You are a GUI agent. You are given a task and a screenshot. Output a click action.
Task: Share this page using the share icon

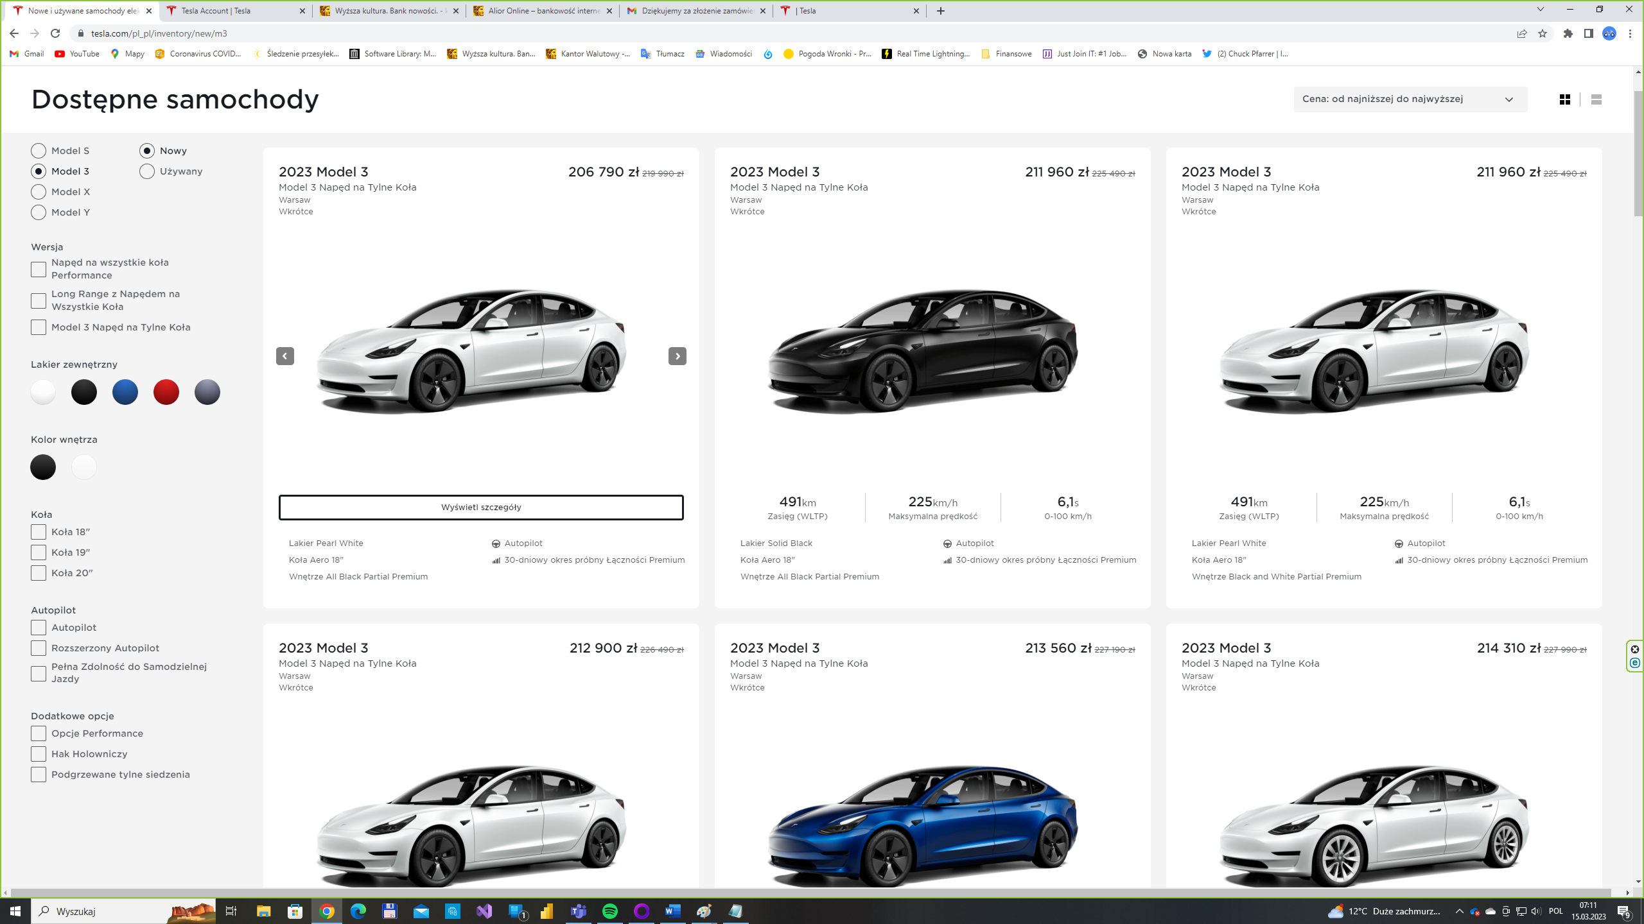[1521, 33]
